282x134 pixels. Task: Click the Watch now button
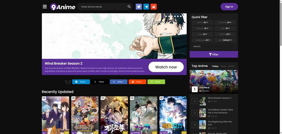166,67
